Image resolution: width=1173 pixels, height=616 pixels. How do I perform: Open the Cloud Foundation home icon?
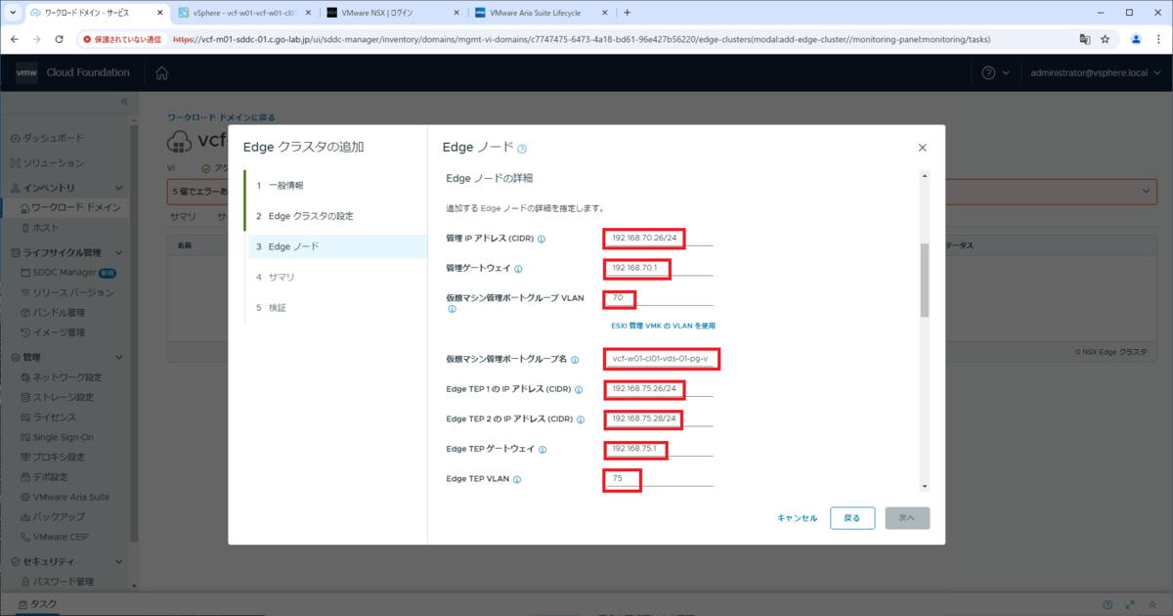tap(161, 73)
